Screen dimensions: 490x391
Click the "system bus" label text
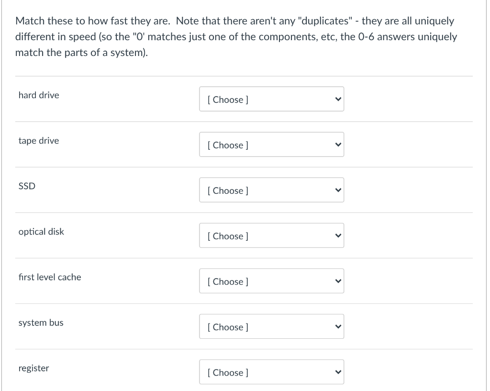pos(41,323)
